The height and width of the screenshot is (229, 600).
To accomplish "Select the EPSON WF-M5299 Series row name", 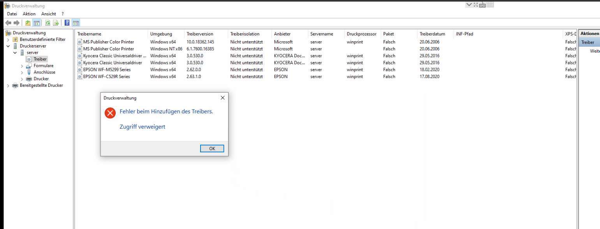I will [107, 70].
